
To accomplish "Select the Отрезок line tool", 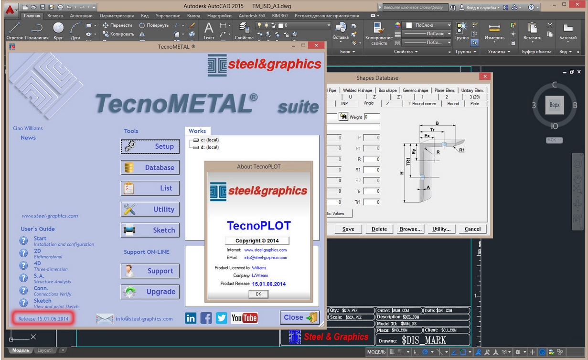I will (14, 31).
